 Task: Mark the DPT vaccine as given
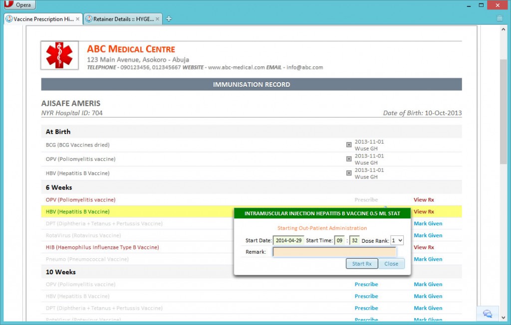(428, 223)
